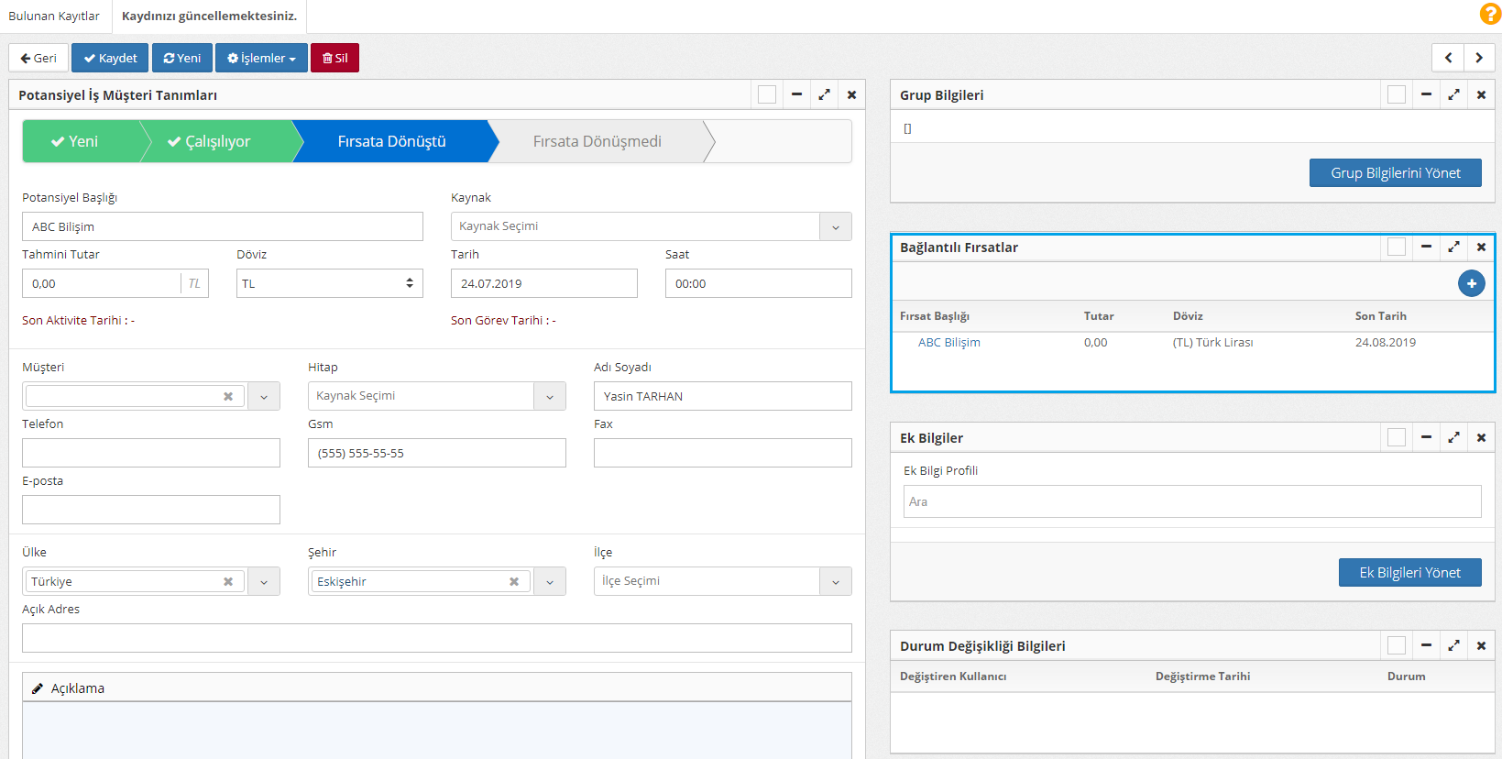Delete the record with Sil button
This screenshot has width=1502, height=759.
pos(334,58)
